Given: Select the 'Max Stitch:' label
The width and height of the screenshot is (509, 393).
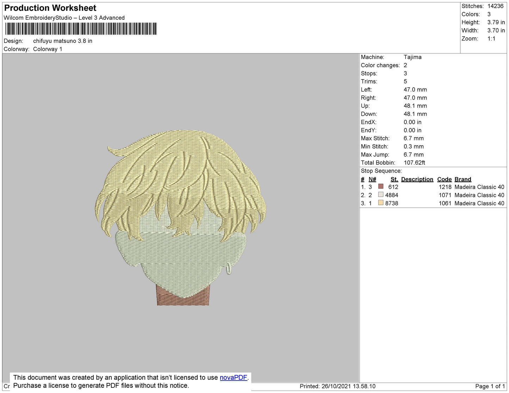Looking at the screenshot, I should (x=375, y=139).
